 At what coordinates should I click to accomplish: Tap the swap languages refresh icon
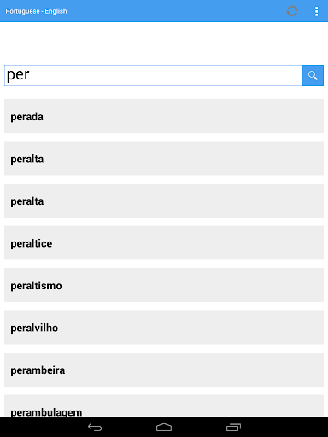tap(292, 11)
